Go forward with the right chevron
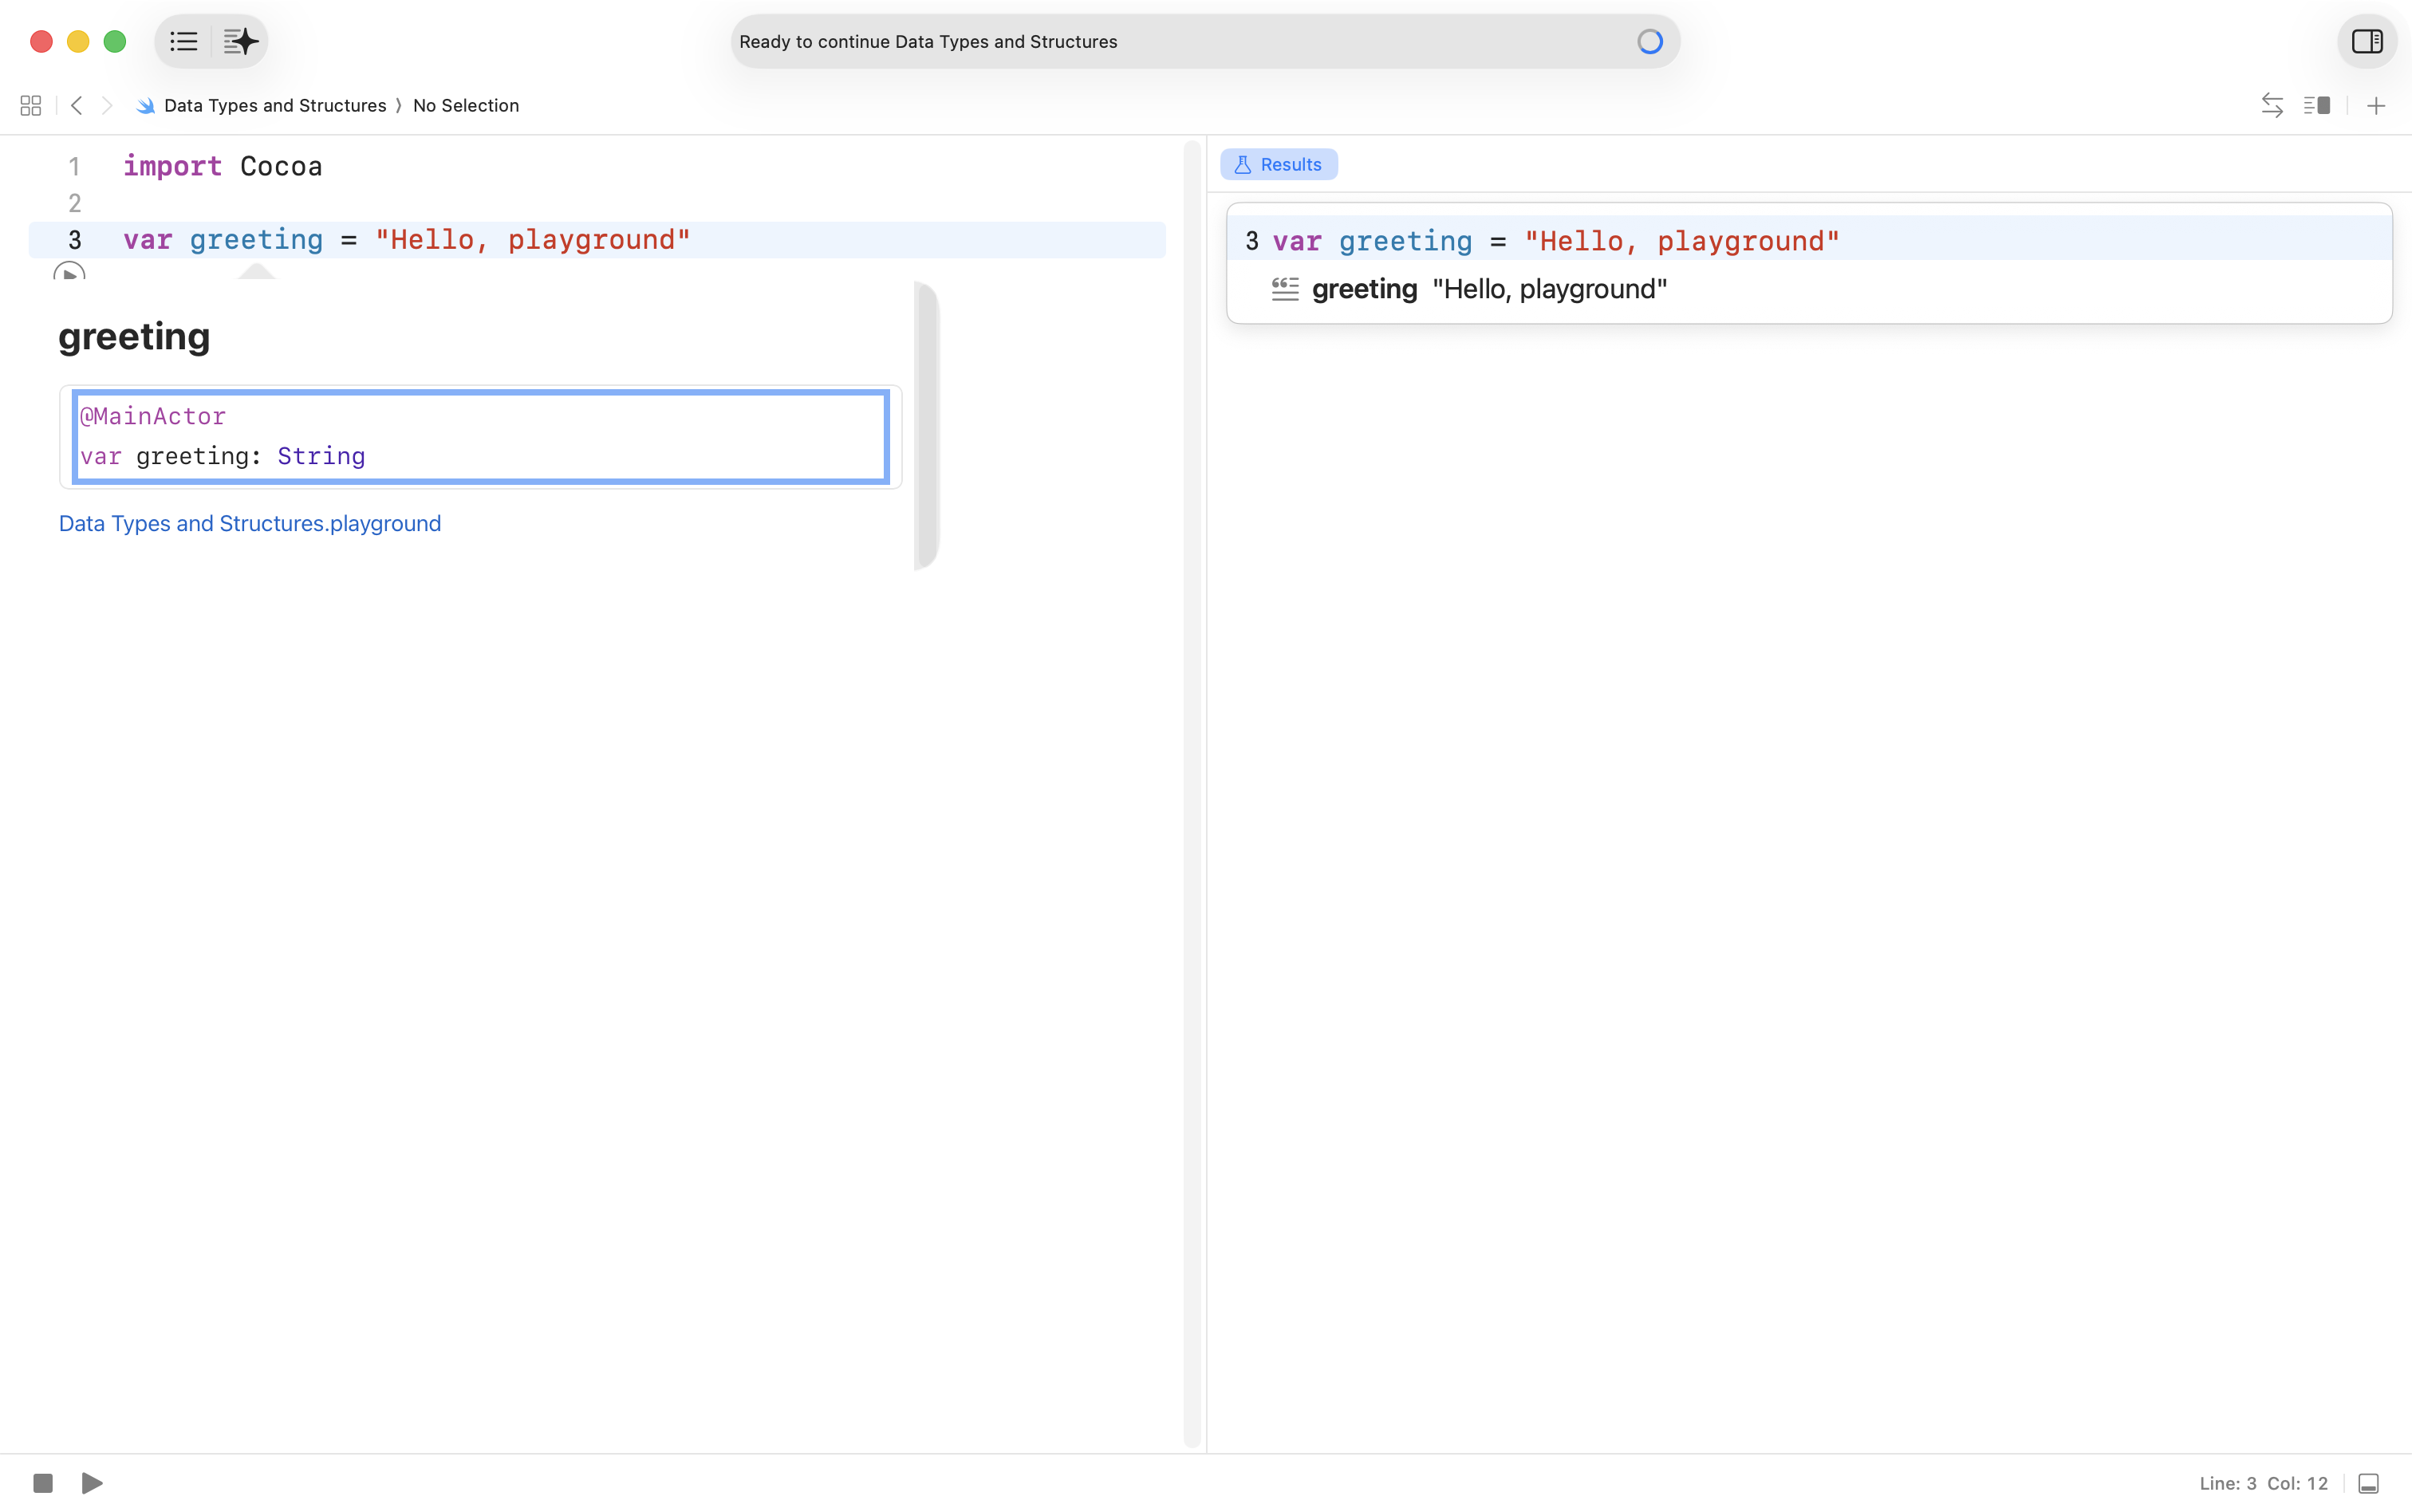Viewport: 2412px width, 1512px height. click(x=107, y=106)
